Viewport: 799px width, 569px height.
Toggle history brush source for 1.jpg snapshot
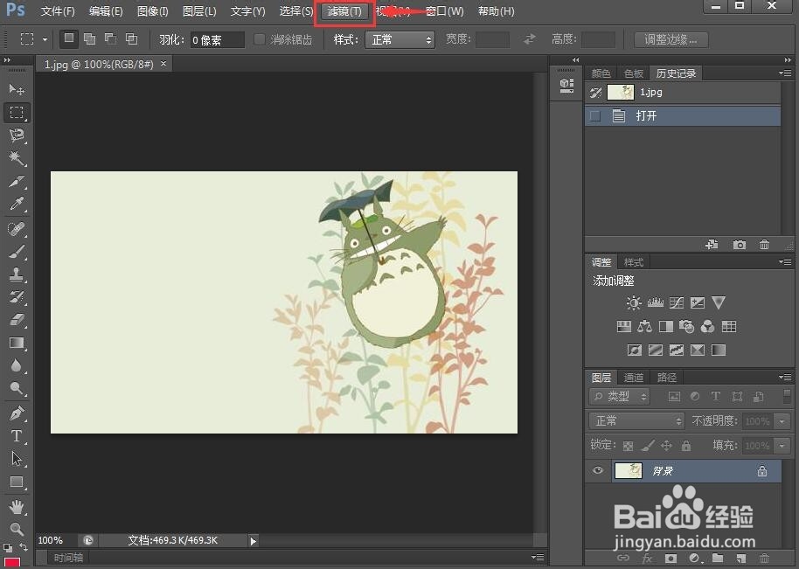(595, 93)
